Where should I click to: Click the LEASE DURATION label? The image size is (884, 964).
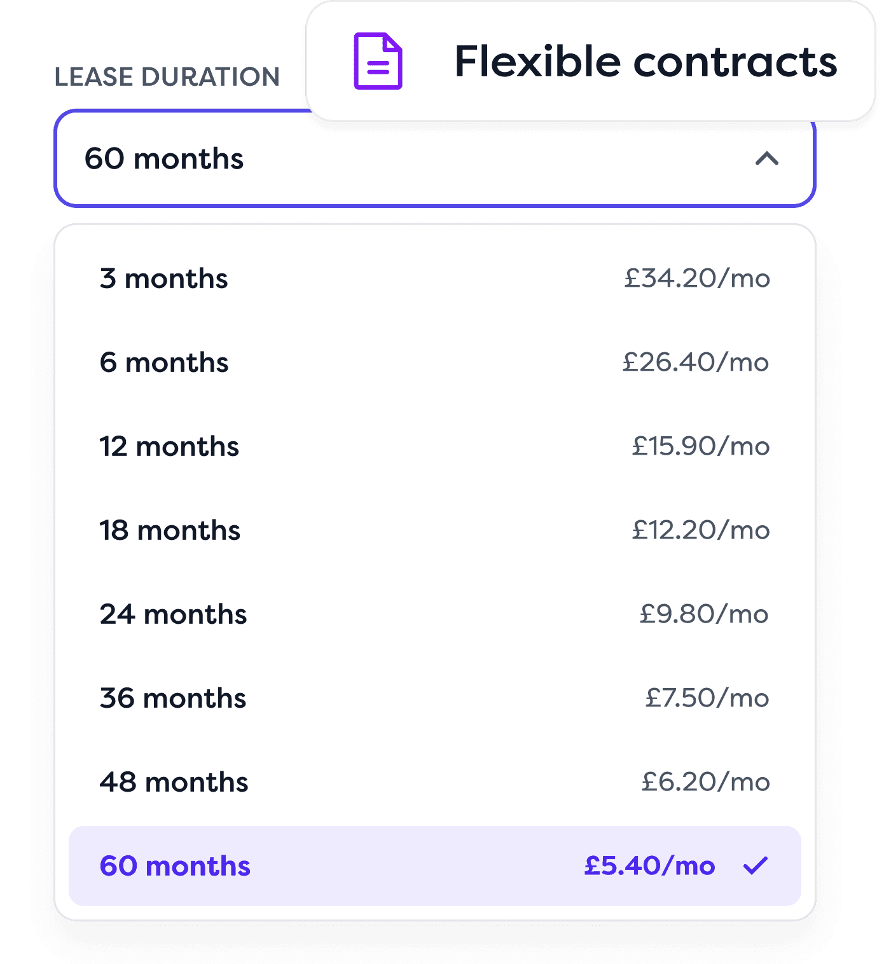point(167,77)
